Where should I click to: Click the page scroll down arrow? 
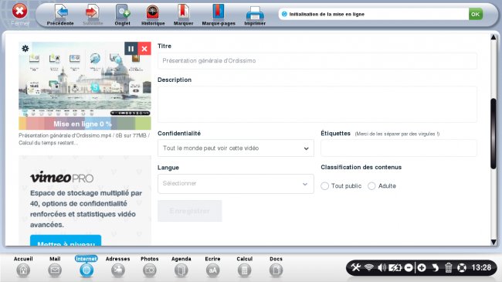494,243
